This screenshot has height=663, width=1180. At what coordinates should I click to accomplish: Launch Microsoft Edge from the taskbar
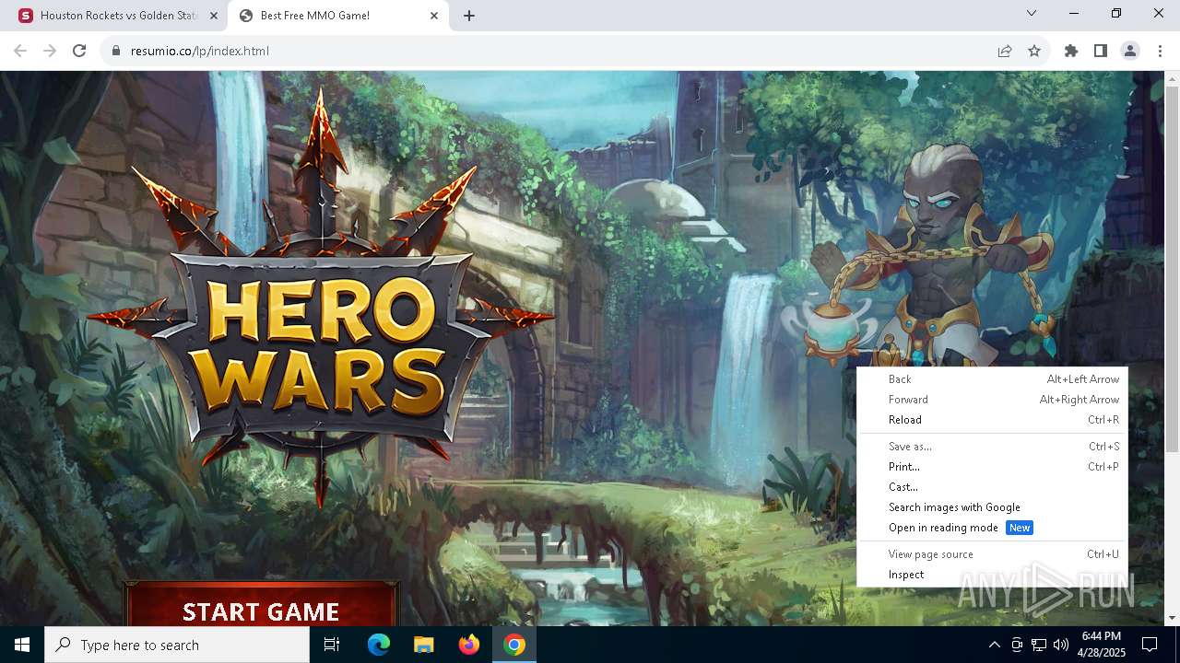pyautogui.click(x=379, y=645)
